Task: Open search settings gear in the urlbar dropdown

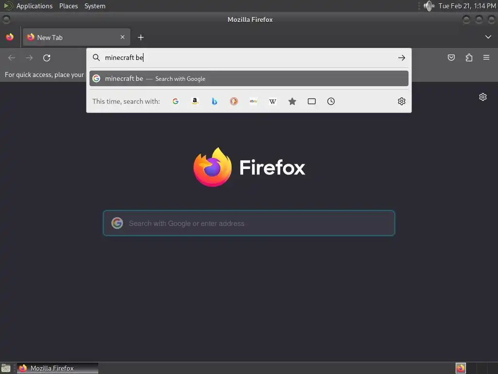Action: (x=401, y=101)
